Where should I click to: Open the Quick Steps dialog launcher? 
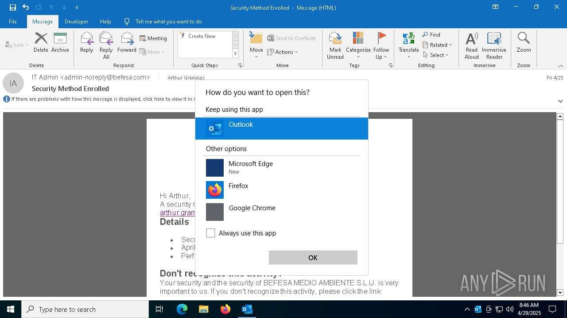point(240,65)
